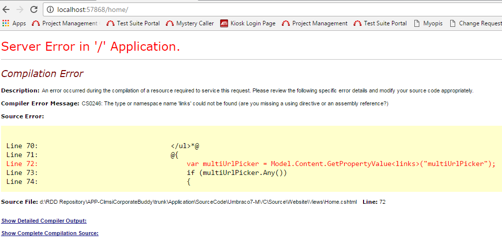Viewport: 502px width, 250px height.
Task: Reload the page with the refresh icon
Action: click(34, 9)
